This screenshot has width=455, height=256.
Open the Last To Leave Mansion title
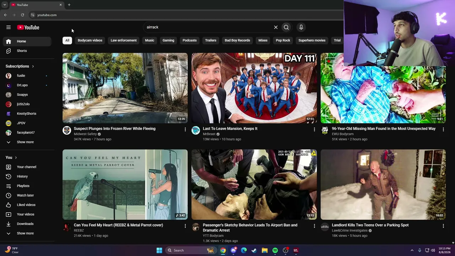tap(230, 129)
